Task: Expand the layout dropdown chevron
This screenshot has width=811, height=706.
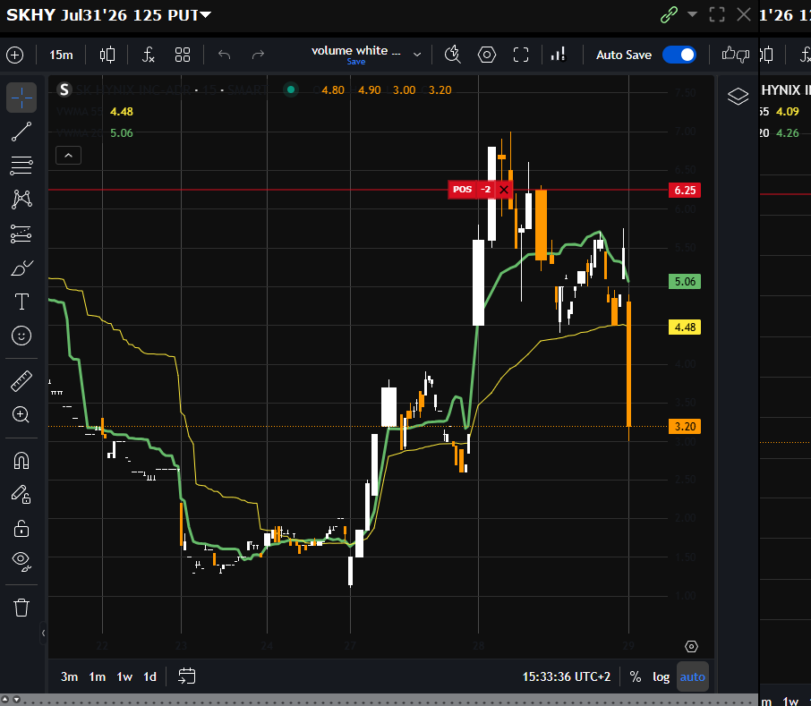Action: (417, 55)
